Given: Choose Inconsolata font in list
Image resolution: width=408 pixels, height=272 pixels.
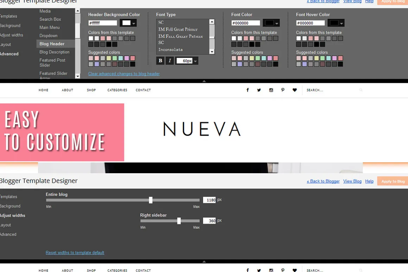Looking at the screenshot, I should point(171,50).
